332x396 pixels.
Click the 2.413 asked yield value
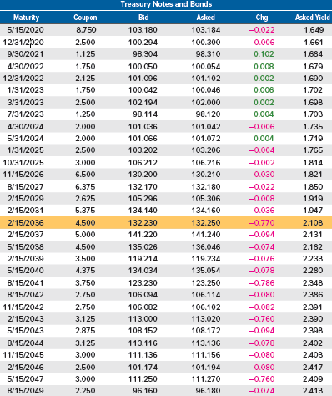313,391
